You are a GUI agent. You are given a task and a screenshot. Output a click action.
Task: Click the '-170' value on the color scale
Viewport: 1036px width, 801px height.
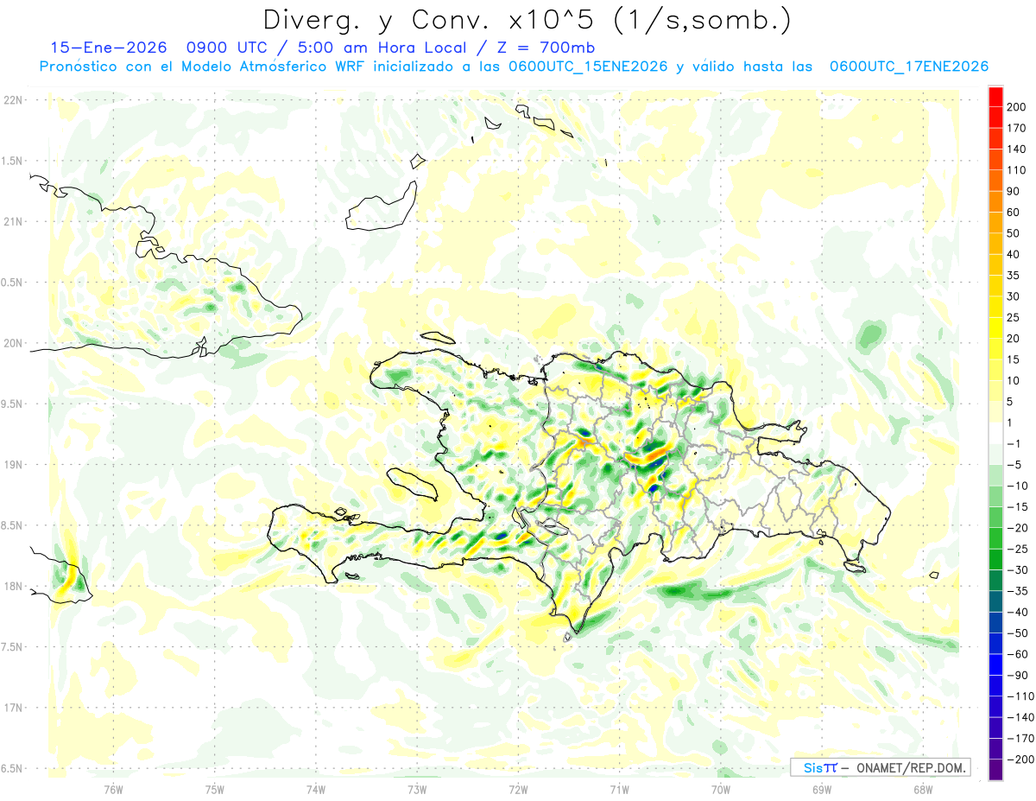pos(1020,738)
